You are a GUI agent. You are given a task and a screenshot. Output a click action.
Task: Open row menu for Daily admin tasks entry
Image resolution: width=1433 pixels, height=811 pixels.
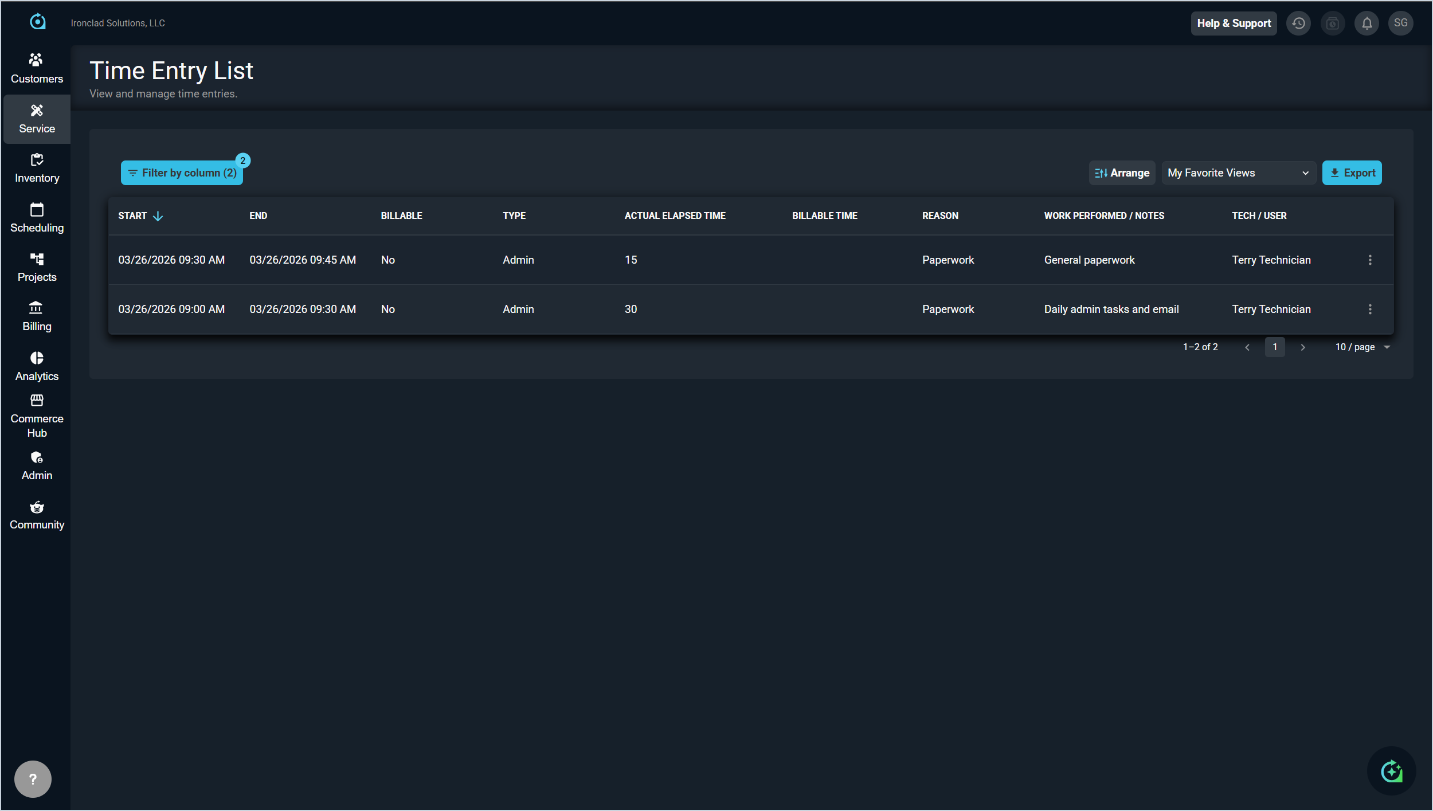pyautogui.click(x=1370, y=309)
